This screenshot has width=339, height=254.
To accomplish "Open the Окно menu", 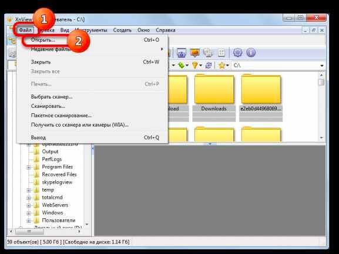I will [143, 31].
